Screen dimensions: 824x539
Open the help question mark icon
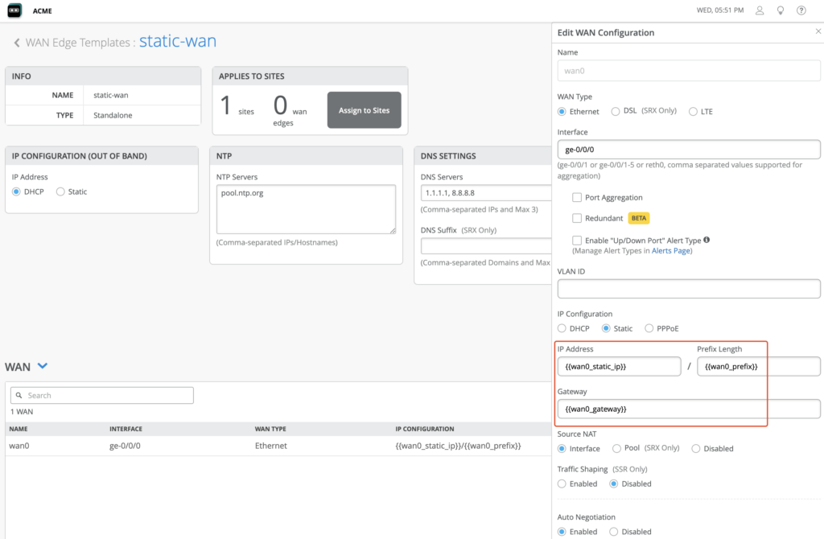pyautogui.click(x=801, y=10)
